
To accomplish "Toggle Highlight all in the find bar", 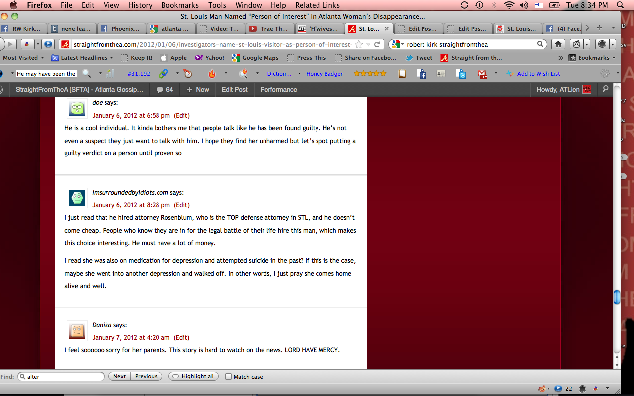I will tap(193, 377).
